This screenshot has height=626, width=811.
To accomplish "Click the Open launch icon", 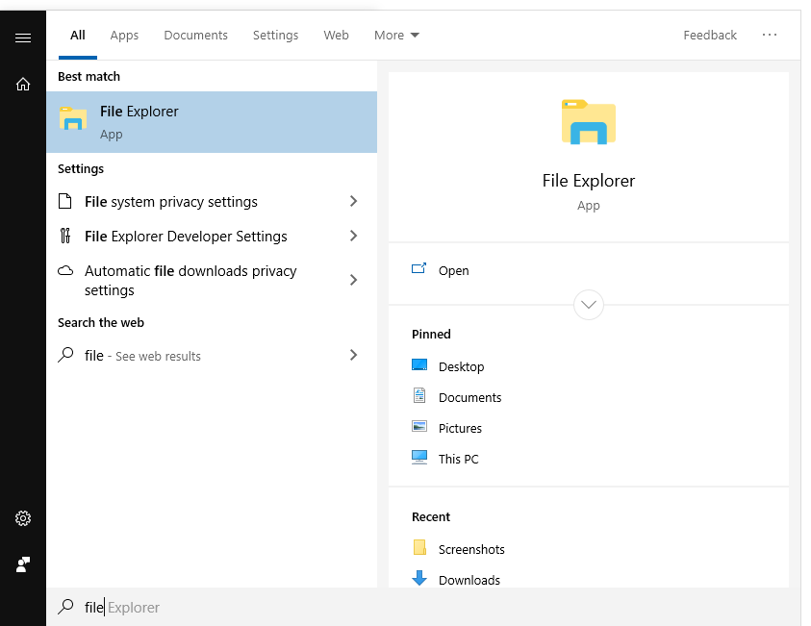I will click(418, 268).
